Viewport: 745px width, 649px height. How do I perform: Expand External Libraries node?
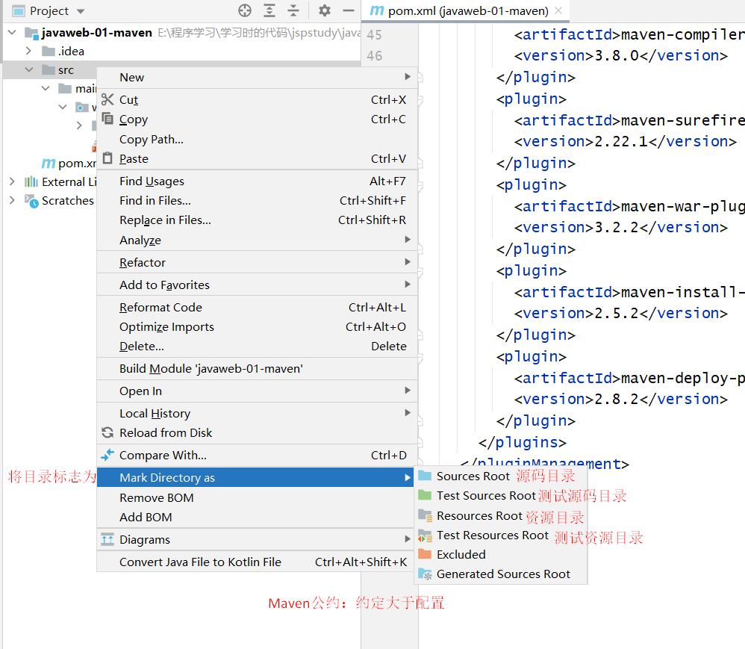click(x=13, y=181)
